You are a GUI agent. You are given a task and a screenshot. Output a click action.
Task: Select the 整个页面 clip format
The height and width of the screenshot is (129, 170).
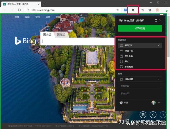click(140, 56)
